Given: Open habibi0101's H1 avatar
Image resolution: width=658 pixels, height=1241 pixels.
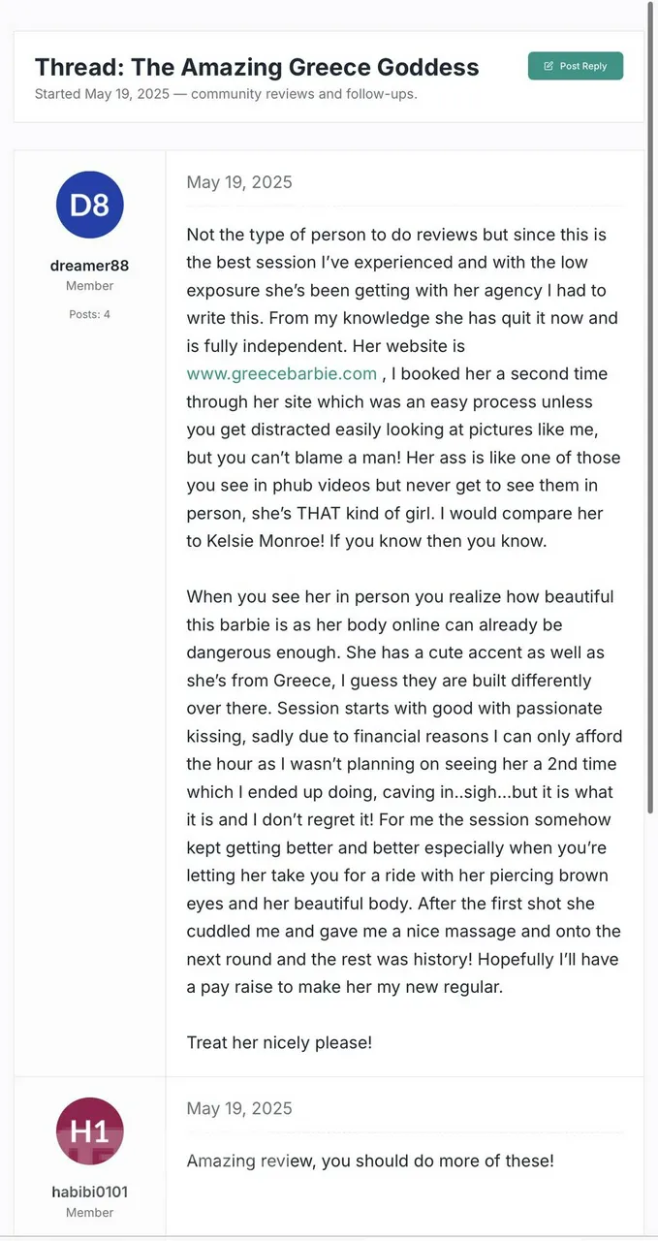Looking at the screenshot, I should 90,1130.
